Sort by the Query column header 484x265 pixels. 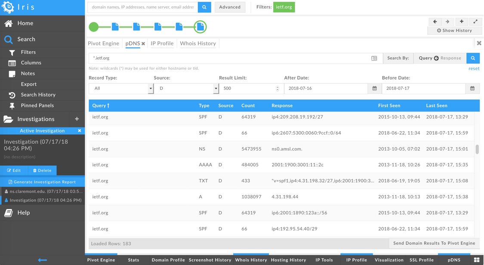point(101,105)
